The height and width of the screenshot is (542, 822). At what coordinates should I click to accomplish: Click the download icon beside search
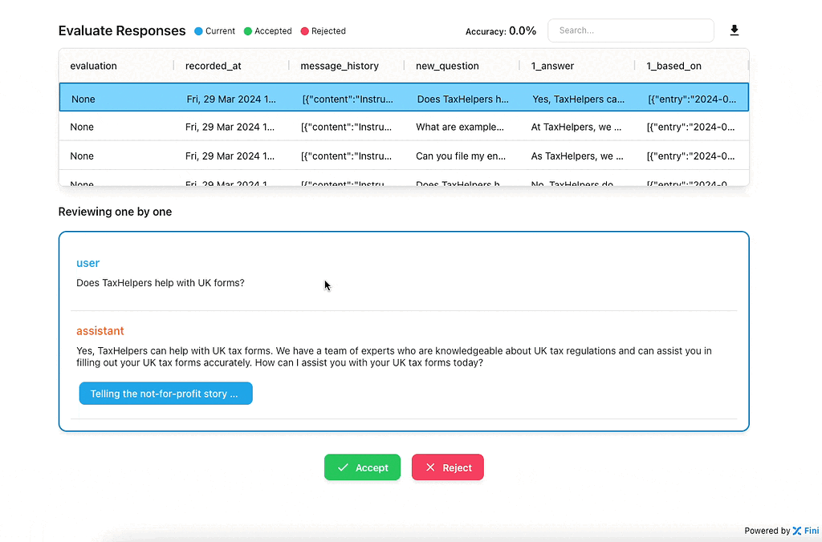tap(734, 30)
